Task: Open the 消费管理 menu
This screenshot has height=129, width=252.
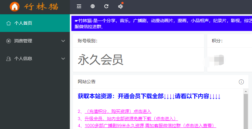Action: (x=35, y=41)
